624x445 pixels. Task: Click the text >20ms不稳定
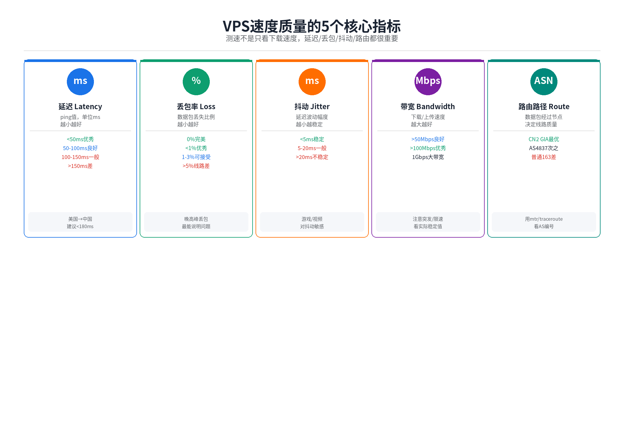[312, 157]
